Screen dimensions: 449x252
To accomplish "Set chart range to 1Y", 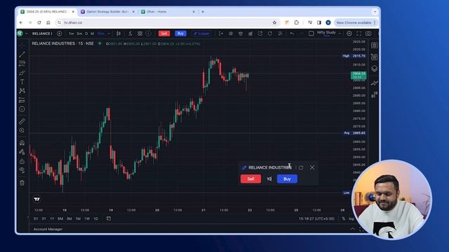I will point(52,218).
